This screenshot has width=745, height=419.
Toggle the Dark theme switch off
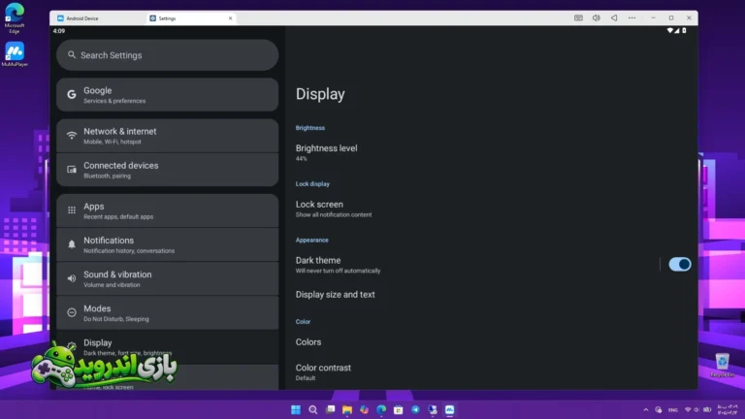click(x=679, y=264)
